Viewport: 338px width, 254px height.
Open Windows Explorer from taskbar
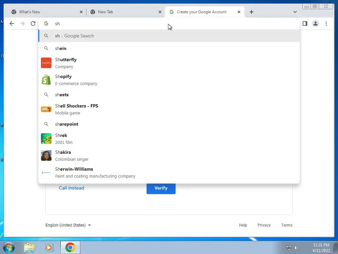point(29,248)
